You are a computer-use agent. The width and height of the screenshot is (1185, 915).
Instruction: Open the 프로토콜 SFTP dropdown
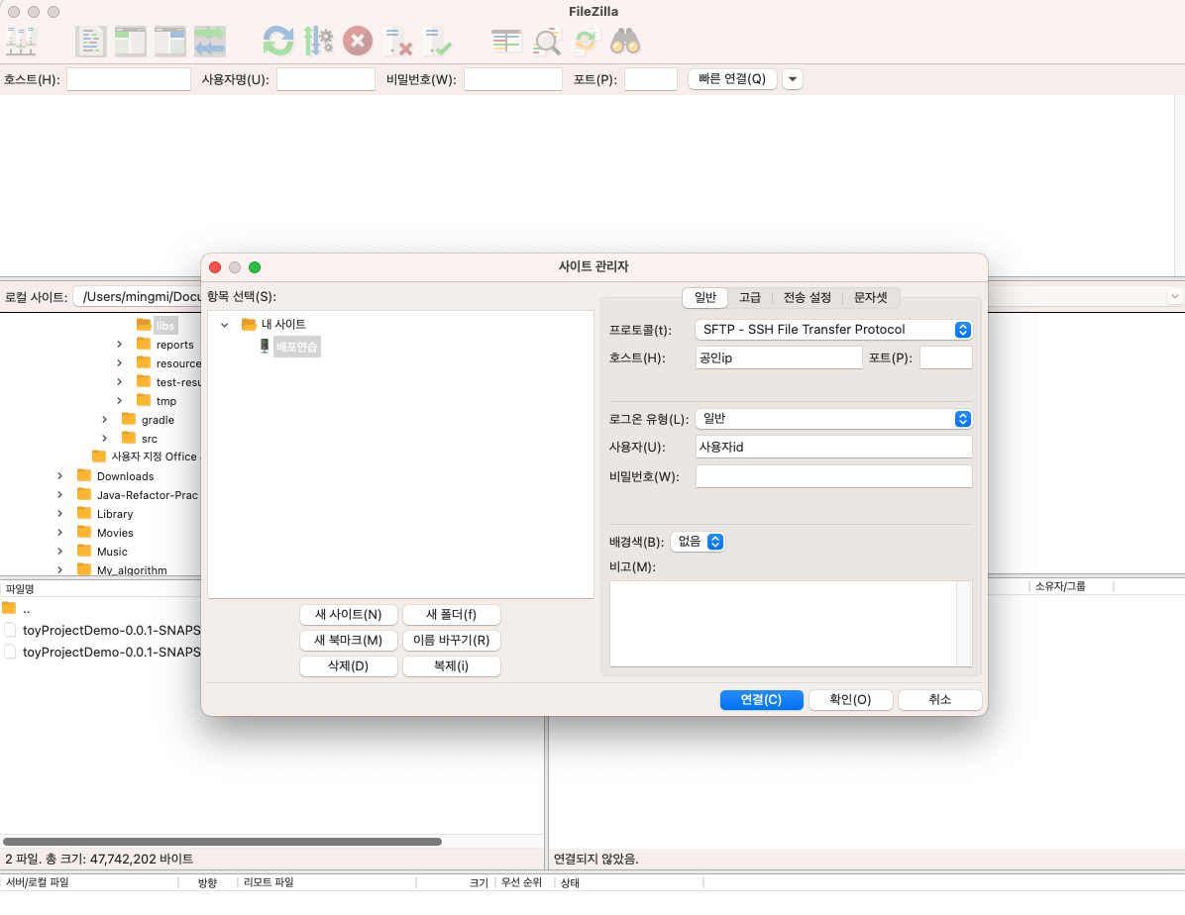[833, 330]
